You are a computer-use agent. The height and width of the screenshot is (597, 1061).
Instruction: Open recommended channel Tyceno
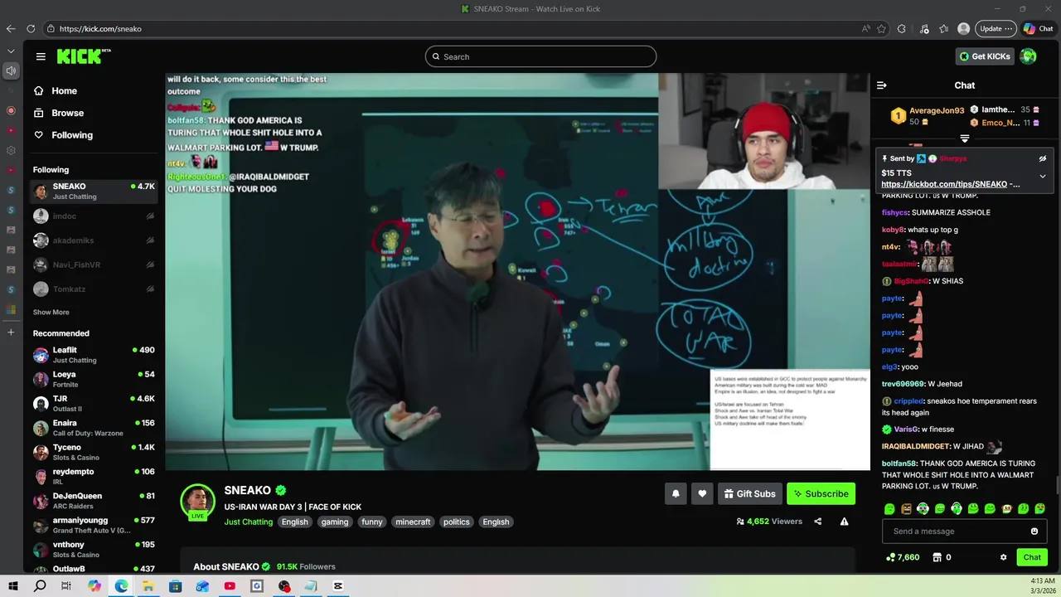coord(94,453)
